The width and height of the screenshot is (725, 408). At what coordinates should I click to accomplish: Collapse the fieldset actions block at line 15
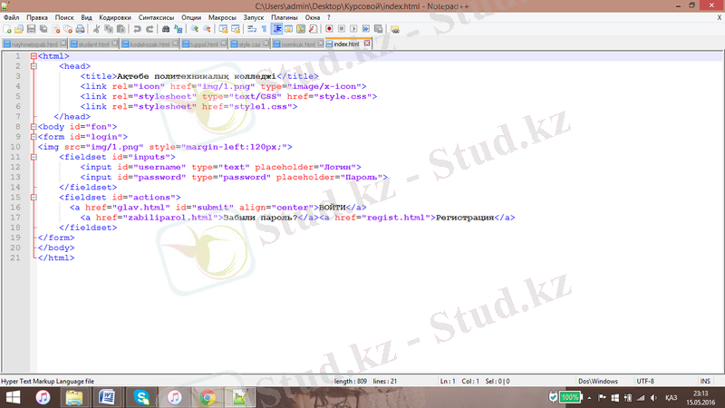click(34, 198)
